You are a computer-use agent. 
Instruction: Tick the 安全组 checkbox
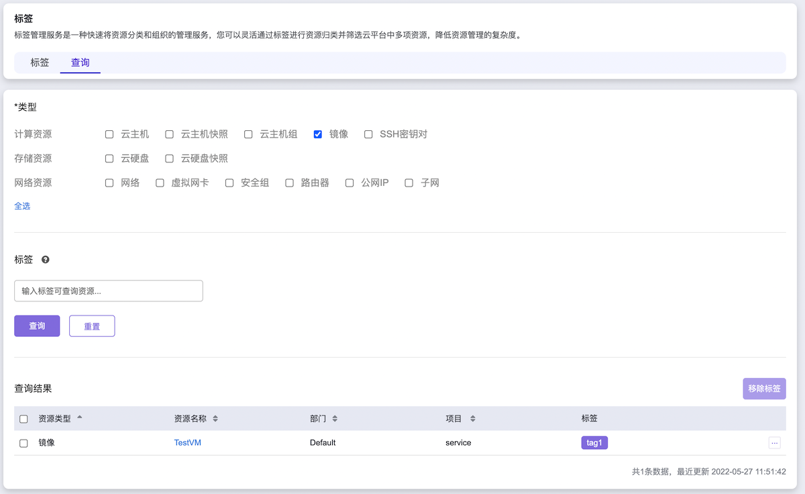(x=229, y=183)
